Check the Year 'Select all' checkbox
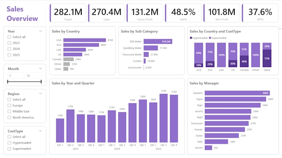282x158 pixels. [10, 37]
